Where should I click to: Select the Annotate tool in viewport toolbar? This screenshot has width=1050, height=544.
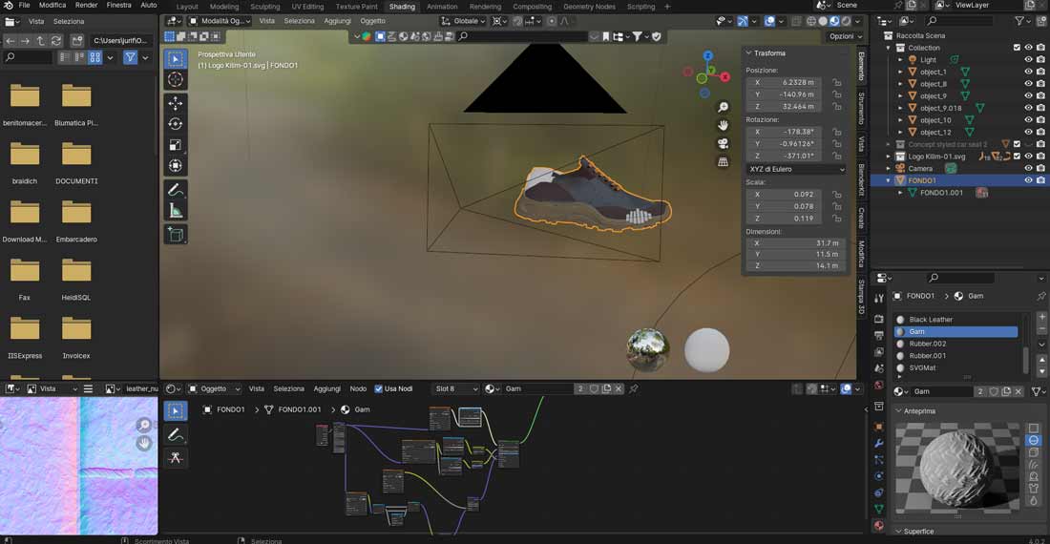[x=176, y=190]
